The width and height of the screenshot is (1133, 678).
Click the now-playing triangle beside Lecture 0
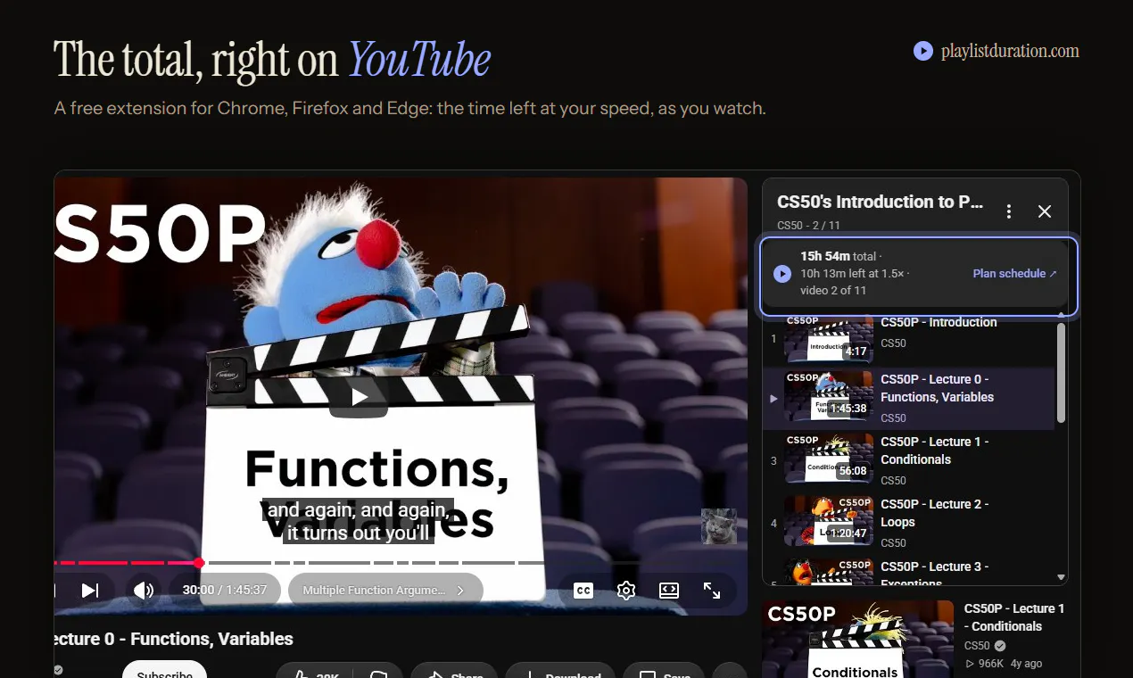(773, 398)
